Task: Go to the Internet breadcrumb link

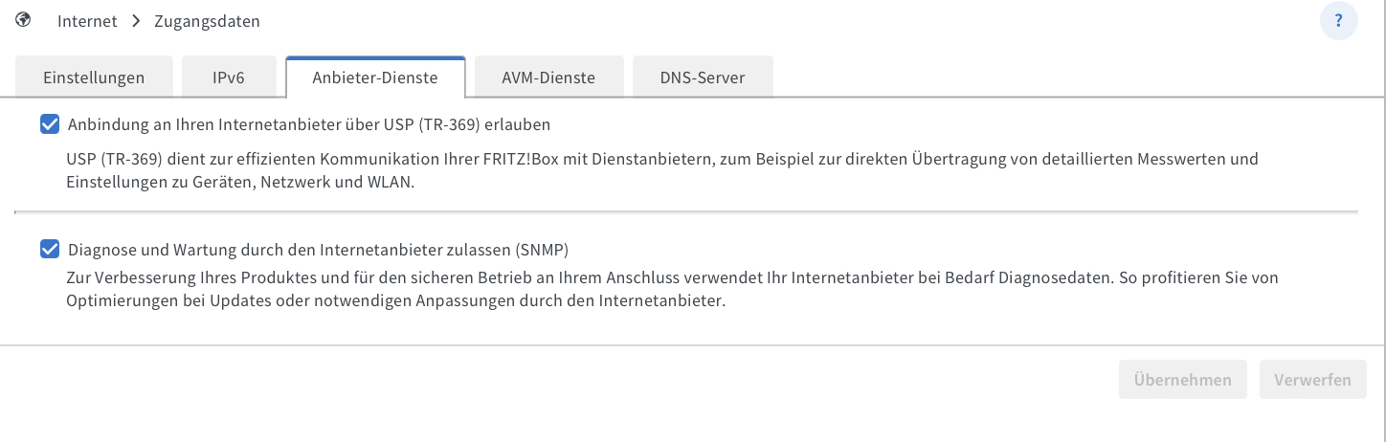Action: [87, 21]
